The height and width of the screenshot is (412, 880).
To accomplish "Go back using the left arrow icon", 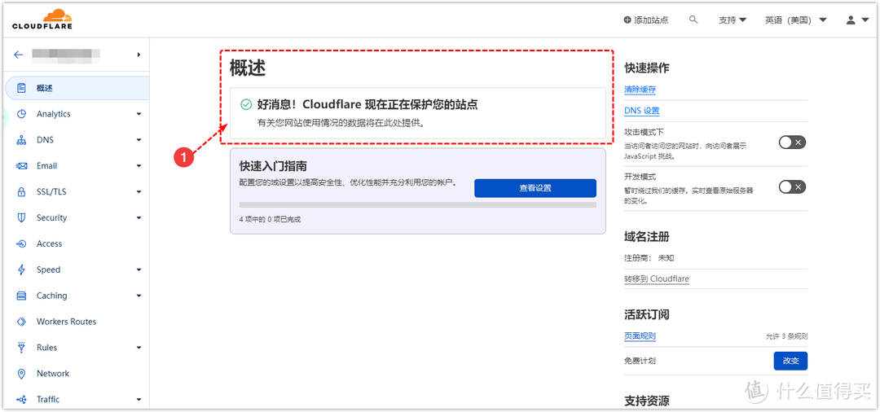I will [19, 55].
